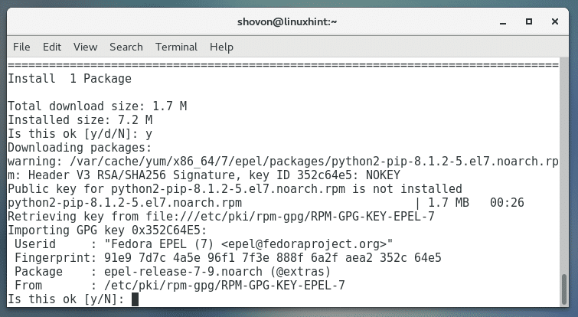Open the Edit menu
The image size is (578, 317).
(x=52, y=47)
